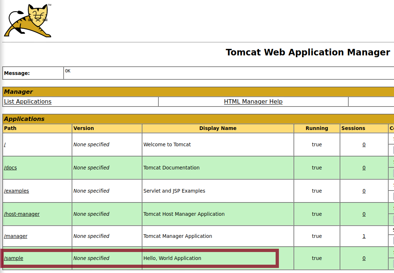This screenshot has width=394, height=273.
Task: Open the /docs application path link
Action: coord(10,168)
